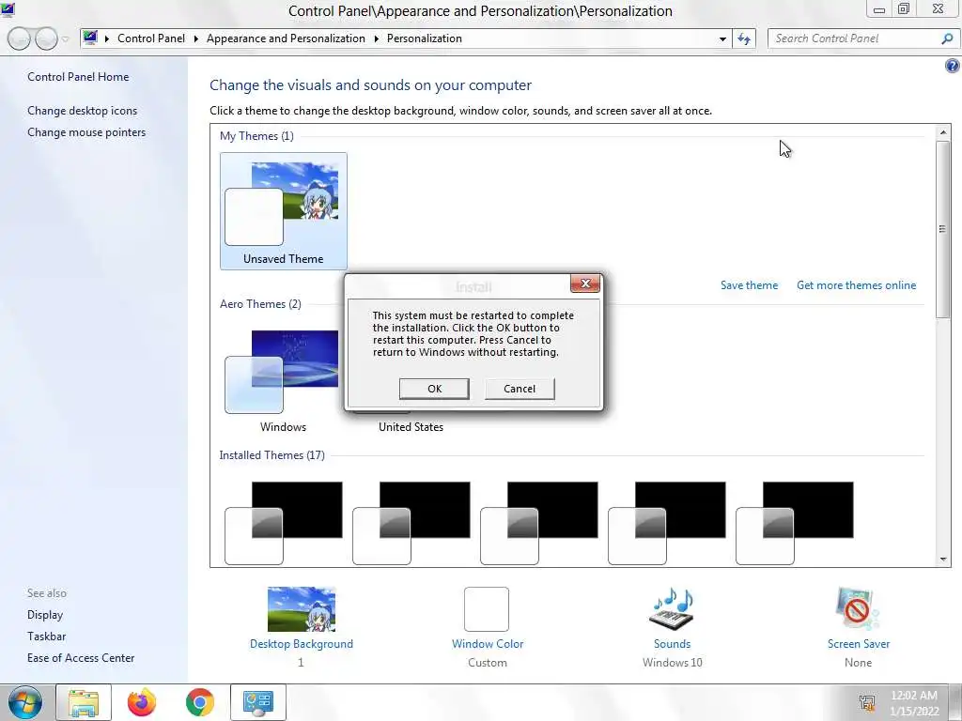Select the third installed black theme

click(538, 522)
